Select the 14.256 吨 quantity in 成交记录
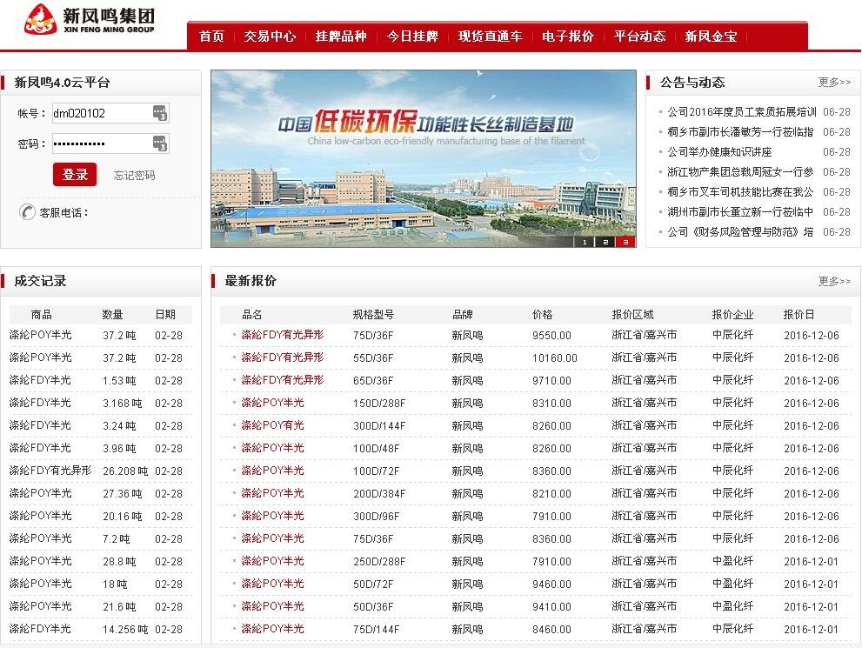This screenshot has width=862, height=648. coord(125,630)
